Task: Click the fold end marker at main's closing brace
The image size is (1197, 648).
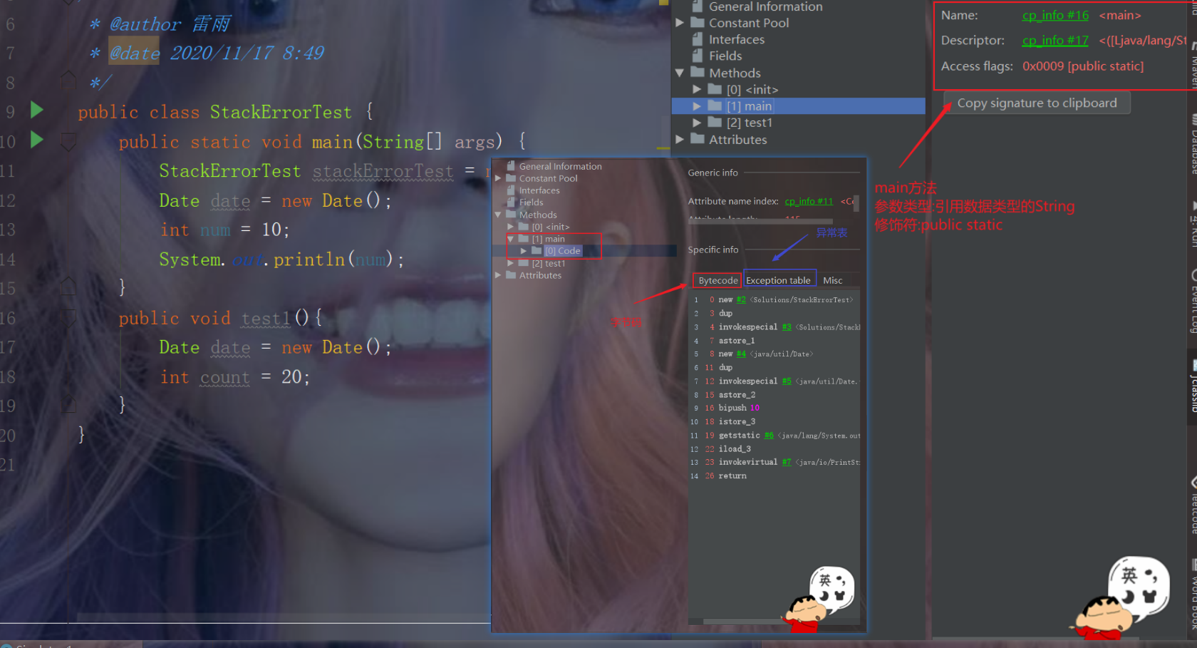Action: point(68,287)
